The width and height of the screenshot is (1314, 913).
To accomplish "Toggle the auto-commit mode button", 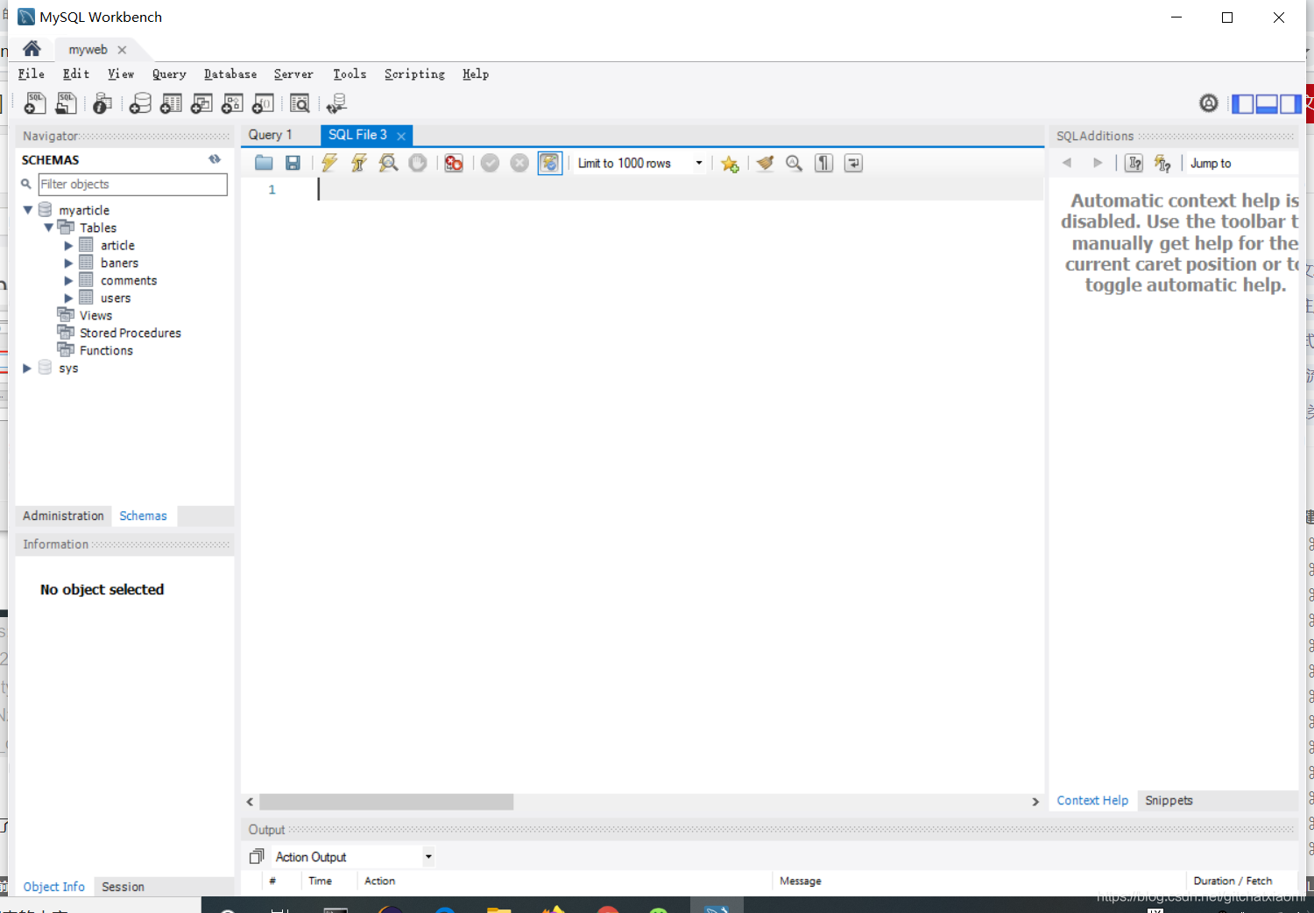I will tap(549, 163).
